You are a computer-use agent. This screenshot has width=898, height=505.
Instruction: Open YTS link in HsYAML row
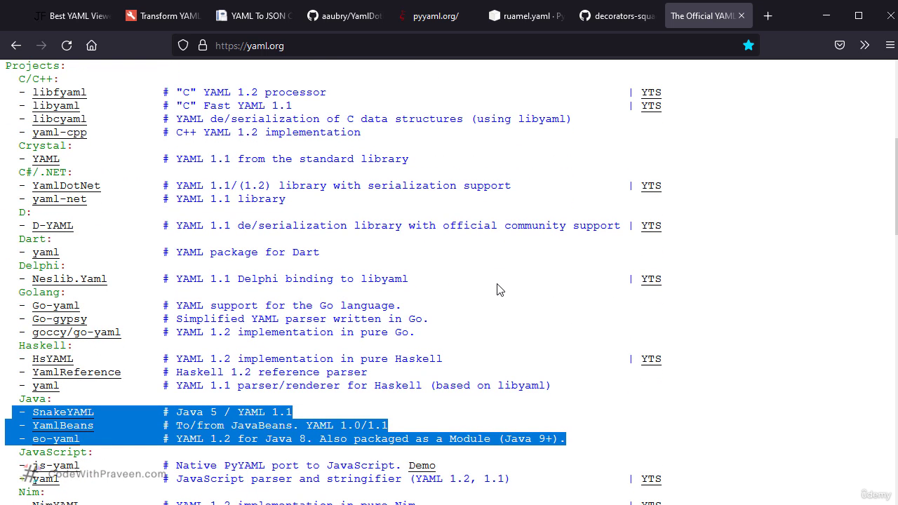(651, 359)
